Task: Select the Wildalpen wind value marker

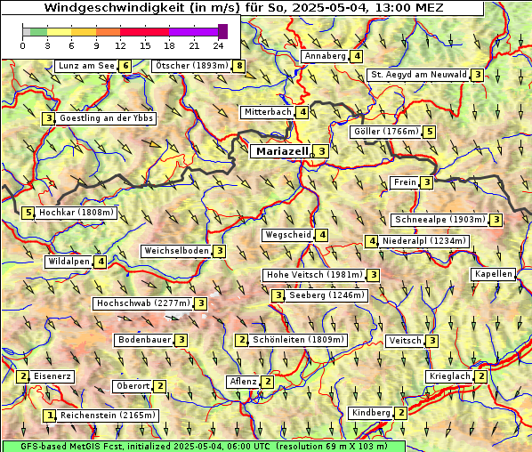Action: [x=101, y=262]
